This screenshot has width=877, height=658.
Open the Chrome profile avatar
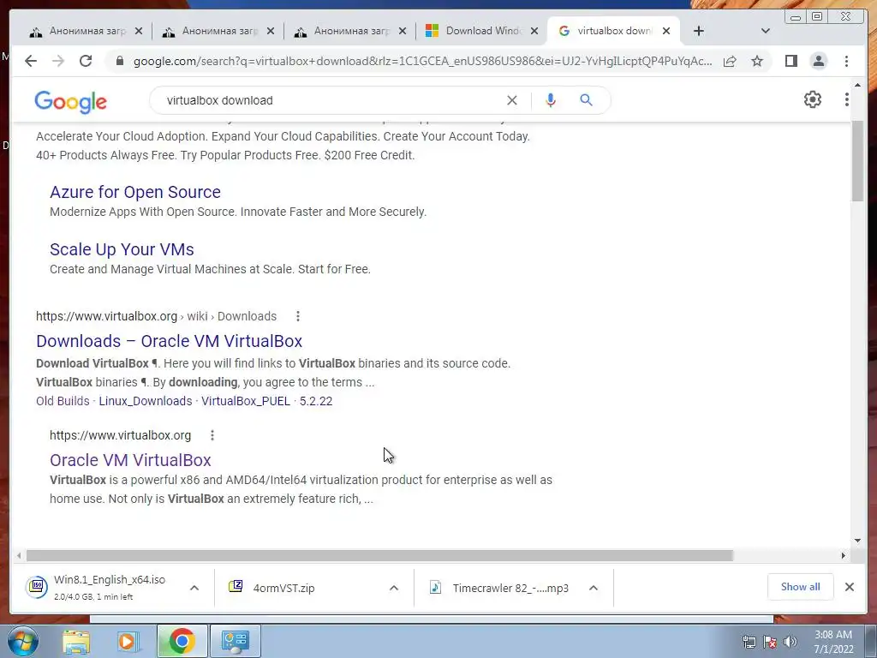coord(818,61)
